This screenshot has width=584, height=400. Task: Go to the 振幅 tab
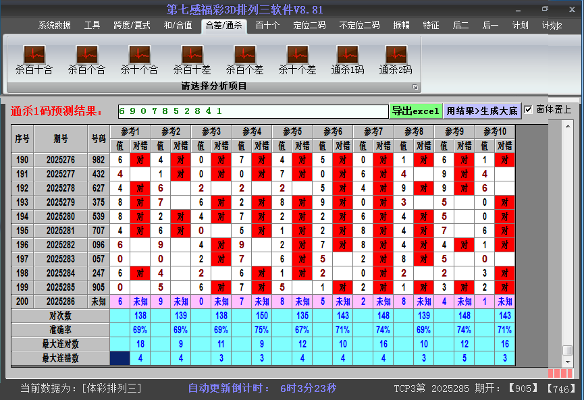[x=401, y=26]
